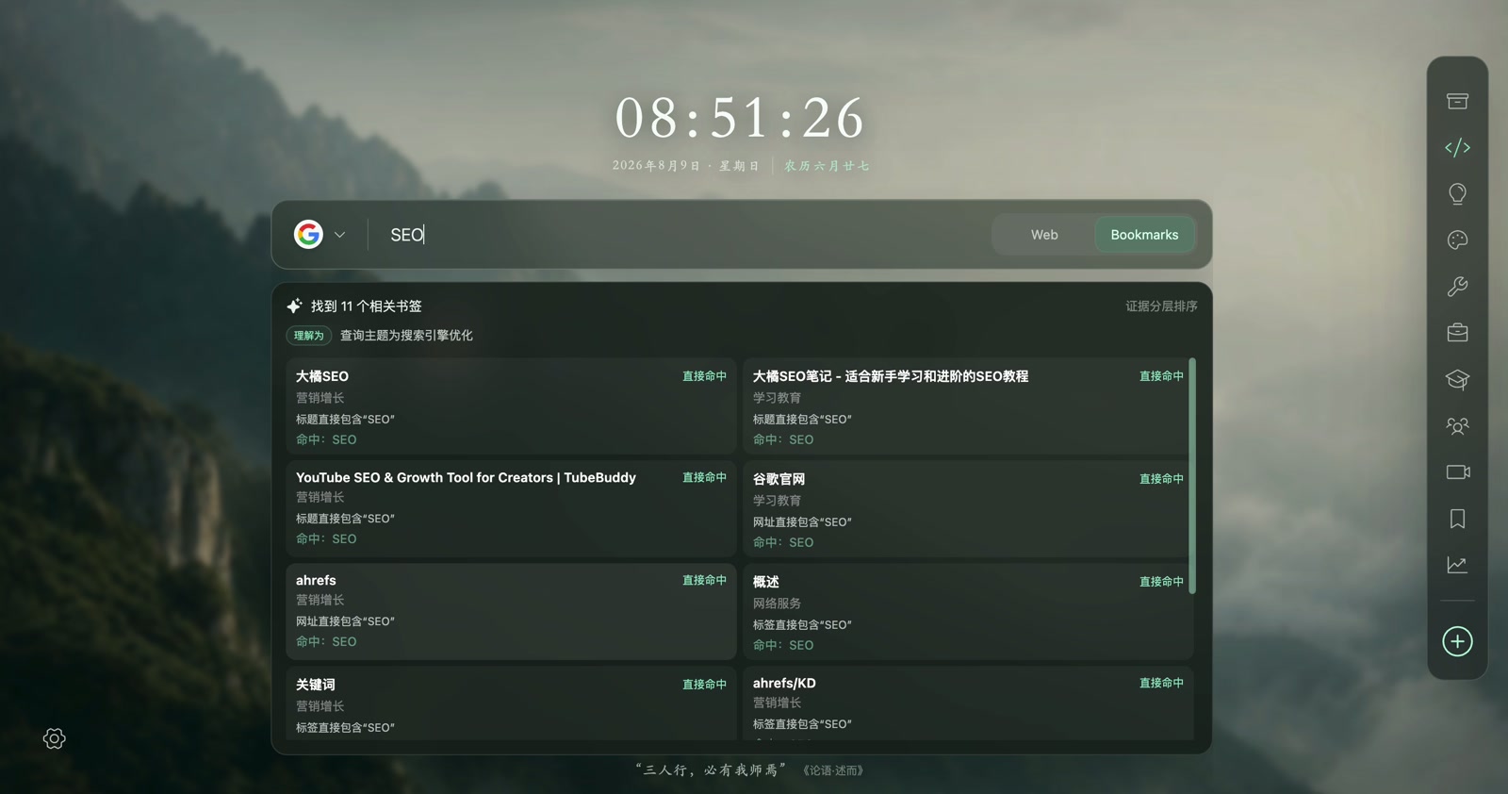
Task: Expand the search engine dropdown chevron
Action: point(339,235)
